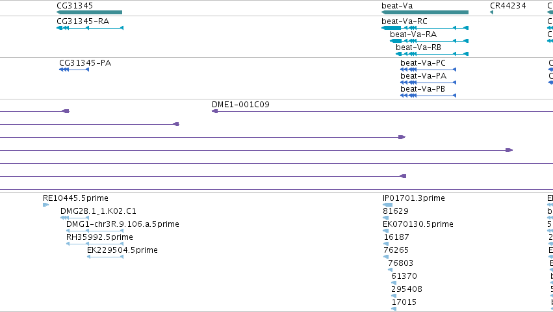Select beat-Va-PB protein label
This screenshot has height=312, width=553.
coord(422,89)
